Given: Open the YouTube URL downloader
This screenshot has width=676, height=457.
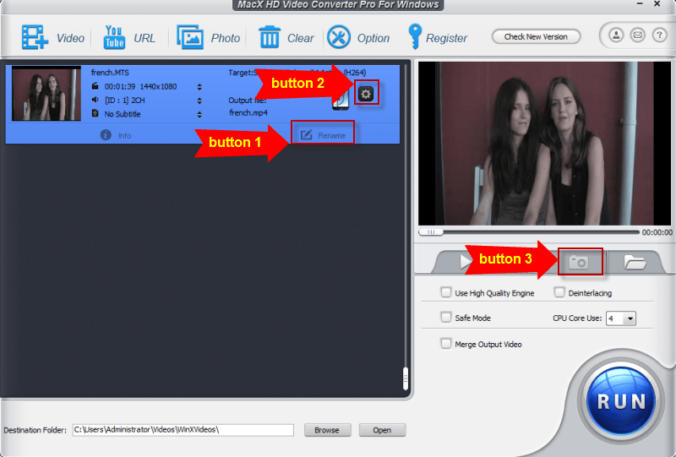Looking at the screenshot, I should (114, 37).
